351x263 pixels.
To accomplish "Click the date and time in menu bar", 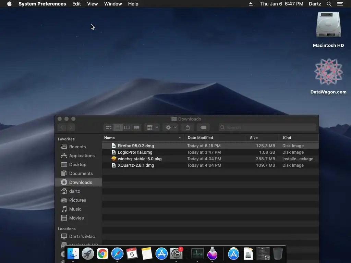I will pyautogui.click(x=281, y=4).
